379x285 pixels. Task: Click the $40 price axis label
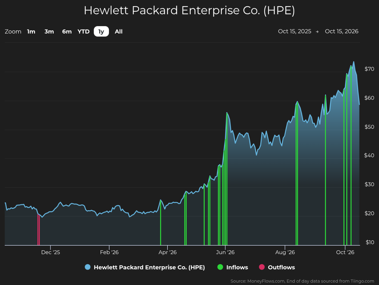pyautogui.click(x=369, y=155)
